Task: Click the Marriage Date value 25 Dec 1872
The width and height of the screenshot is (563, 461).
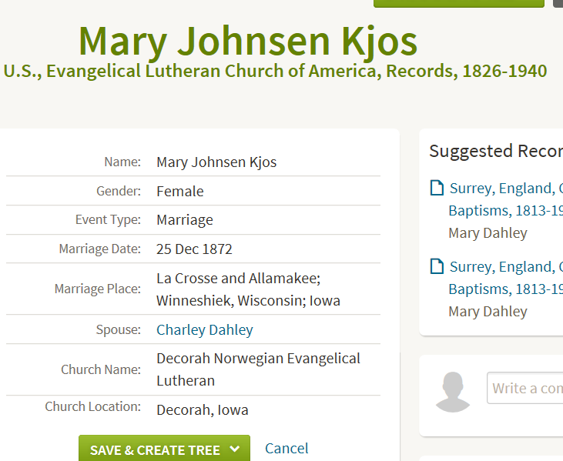Action: 194,249
